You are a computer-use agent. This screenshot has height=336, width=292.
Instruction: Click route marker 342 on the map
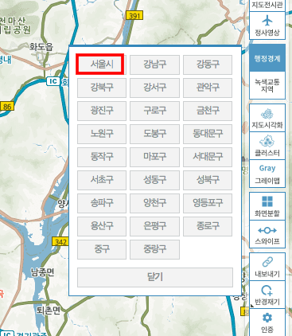point(60,242)
